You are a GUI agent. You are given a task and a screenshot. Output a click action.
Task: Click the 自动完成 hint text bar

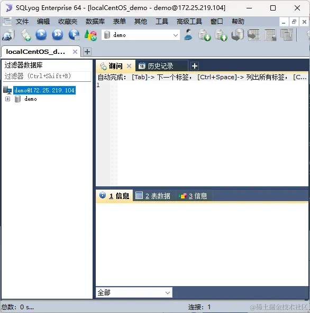(x=202, y=77)
